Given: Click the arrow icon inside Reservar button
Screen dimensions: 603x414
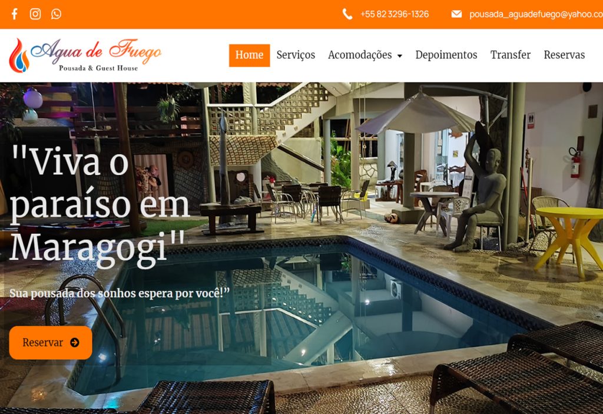Looking at the screenshot, I should click(x=75, y=342).
